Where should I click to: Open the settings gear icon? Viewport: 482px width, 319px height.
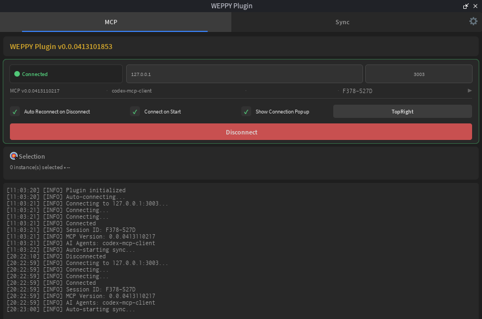(x=473, y=21)
